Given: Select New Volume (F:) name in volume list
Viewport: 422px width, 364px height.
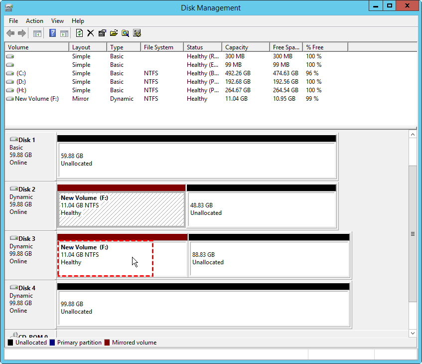Looking at the screenshot, I should (x=37, y=99).
